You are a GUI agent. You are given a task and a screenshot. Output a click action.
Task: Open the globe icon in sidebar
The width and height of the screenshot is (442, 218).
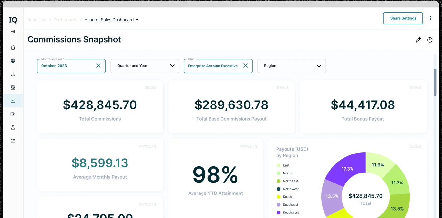pyautogui.click(x=13, y=61)
